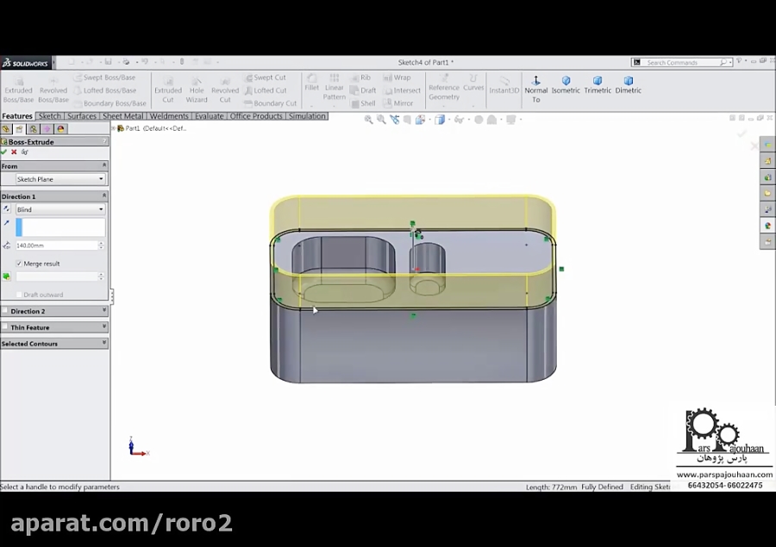Viewport: 776px width, 547px height.
Task: Activate the Fillet tool
Action: [312, 86]
